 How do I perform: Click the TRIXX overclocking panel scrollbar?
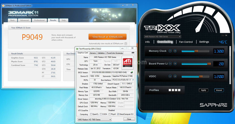click(x=230, y=65)
